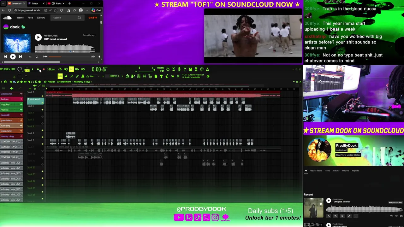
Task: Expand the Playlist - Arrangement breadcrumb menu
Action: (59, 82)
